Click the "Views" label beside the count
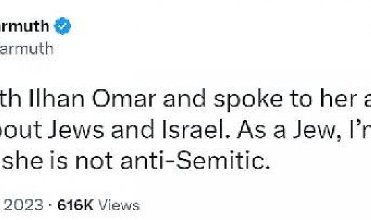Screen dimensions: 371x220 tap(119, 205)
